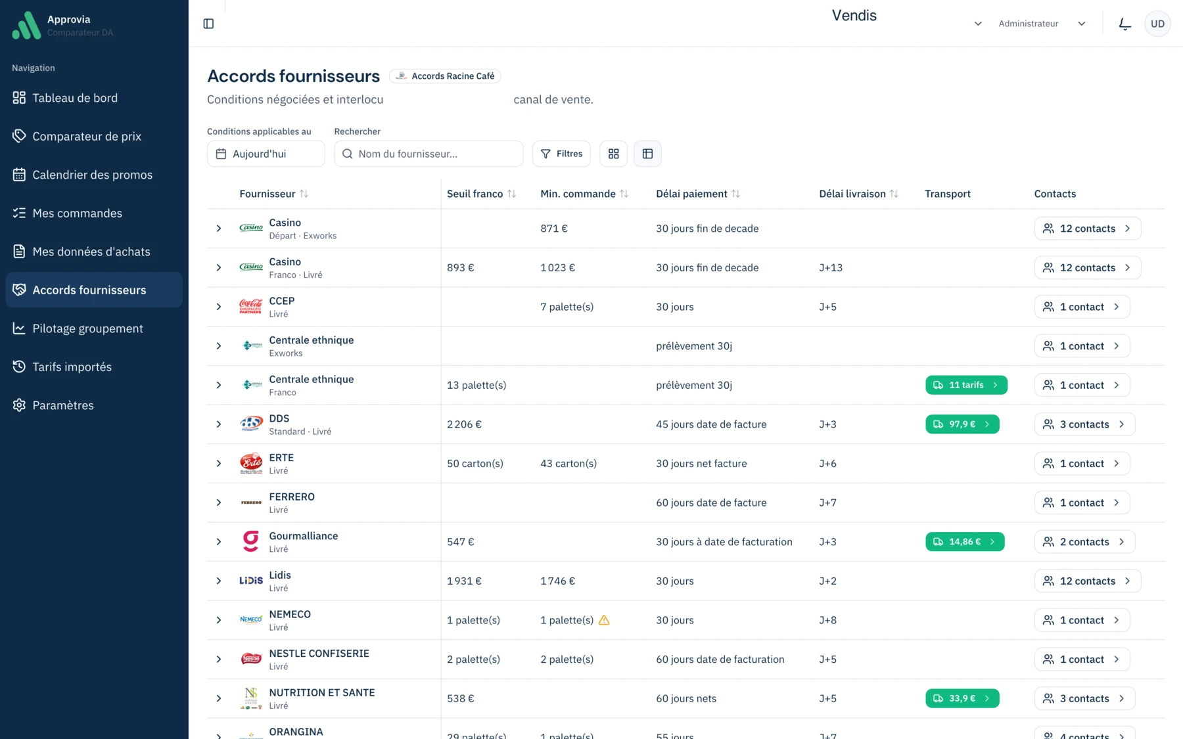The image size is (1183, 739).
Task: View 12 contacts for Casino Départ
Action: [x=1088, y=229]
